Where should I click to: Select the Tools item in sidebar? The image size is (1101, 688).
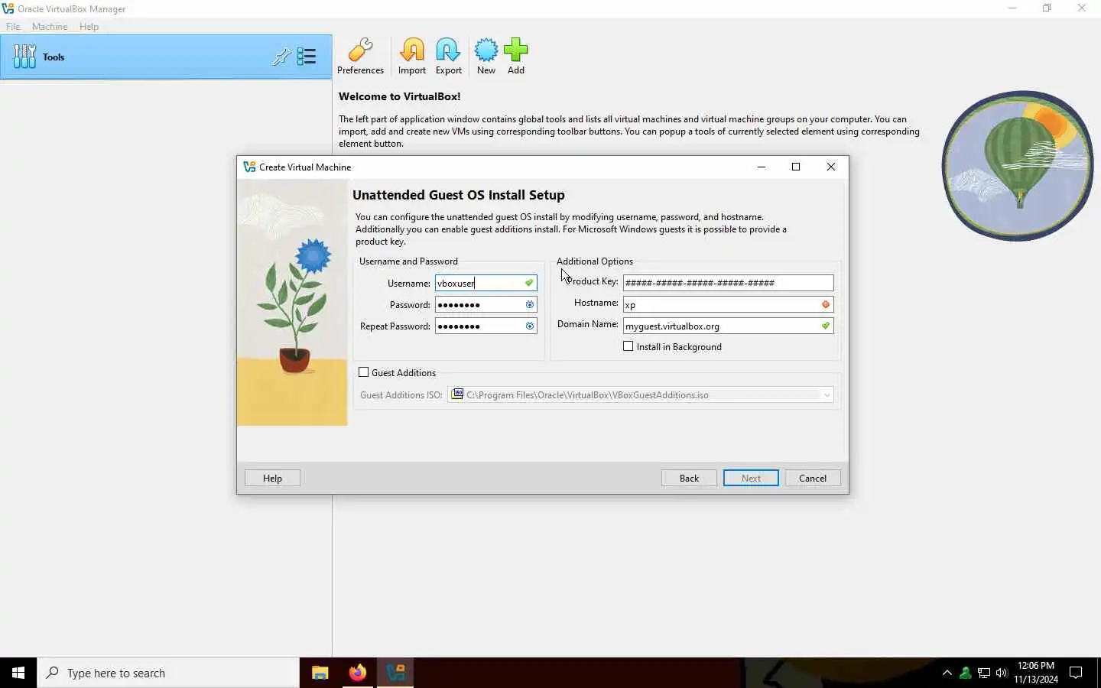166,57
